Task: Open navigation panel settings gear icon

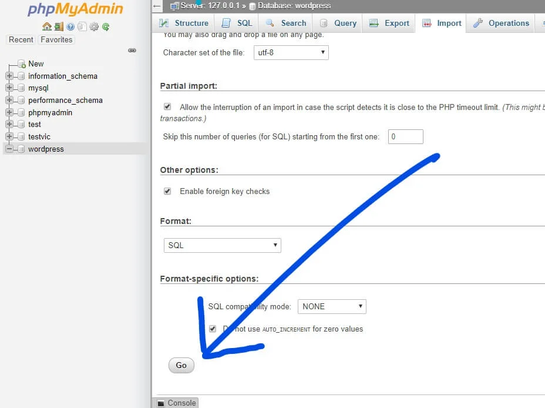Action: [x=94, y=26]
